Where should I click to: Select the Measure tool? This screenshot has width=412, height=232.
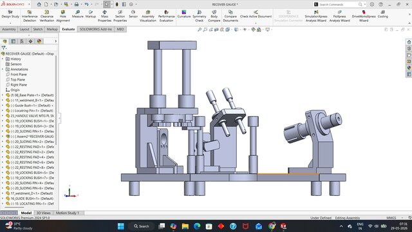(x=77, y=14)
